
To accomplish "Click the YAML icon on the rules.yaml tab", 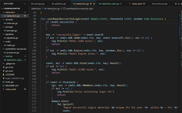I will [x=130, y=4].
